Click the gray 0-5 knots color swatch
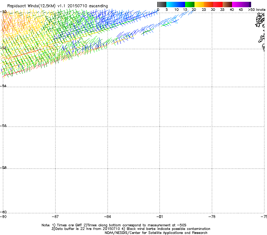The image size is (267, 235). pyautogui.click(x=162, y=4)
